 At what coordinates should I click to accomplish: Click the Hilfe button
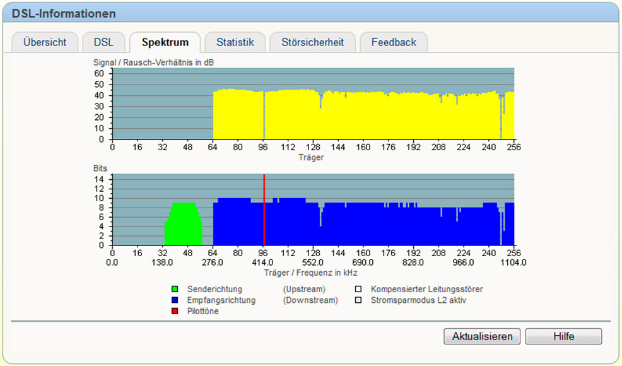[564, 336]
